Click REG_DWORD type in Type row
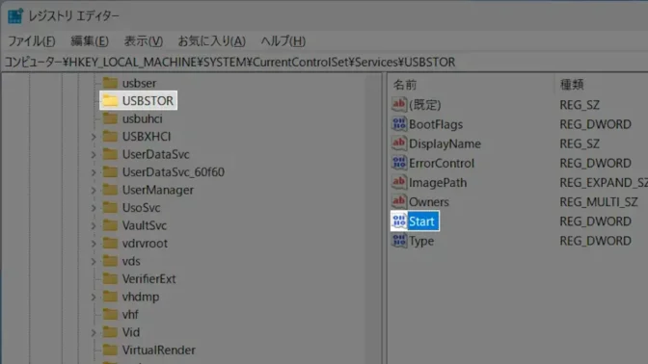 point(596,241)
